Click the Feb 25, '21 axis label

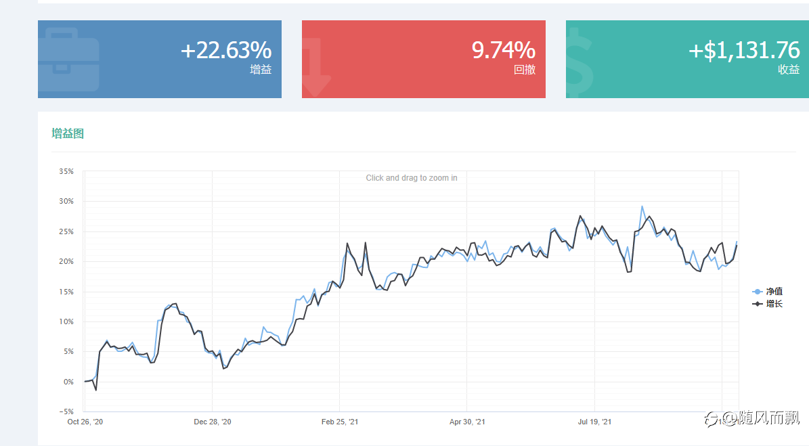coord(339,422)
